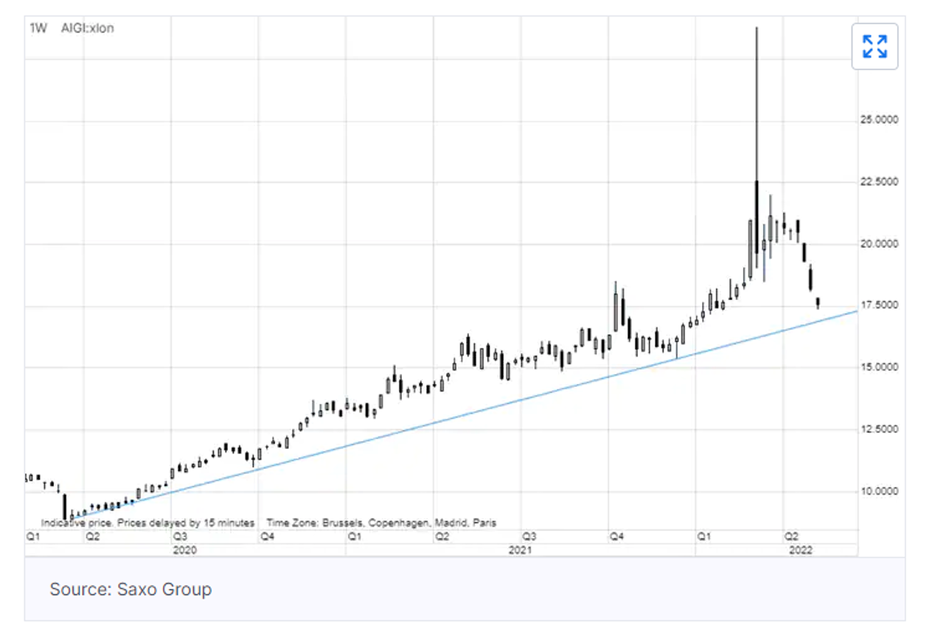Click the 25.0000 price axis label
The height and width of the screenshot is (640, 932).
881,120
